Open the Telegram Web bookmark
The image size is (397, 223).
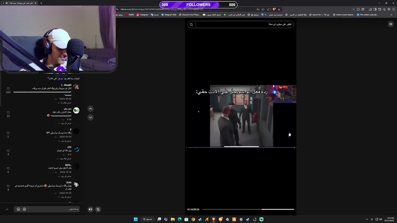[x=169, y=15]
